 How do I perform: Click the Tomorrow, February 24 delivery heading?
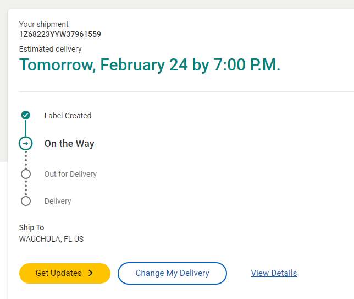pyautogui.click(x=150, y=65)
